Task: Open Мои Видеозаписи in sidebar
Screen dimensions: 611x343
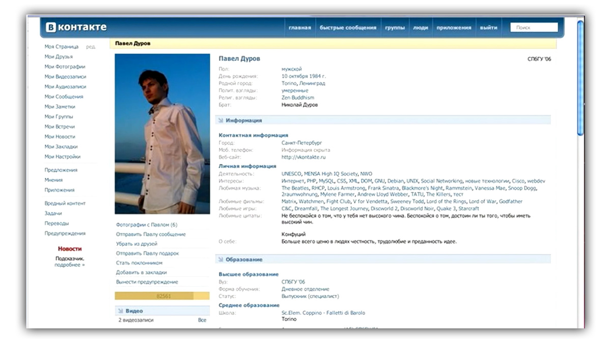Action: tap(65, 77)
